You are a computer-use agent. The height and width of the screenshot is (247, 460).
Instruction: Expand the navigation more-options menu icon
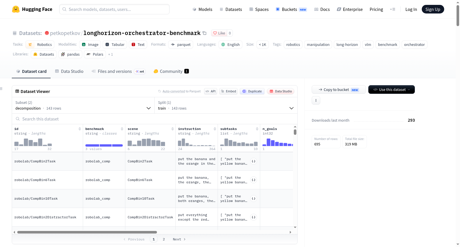point(392,9)
